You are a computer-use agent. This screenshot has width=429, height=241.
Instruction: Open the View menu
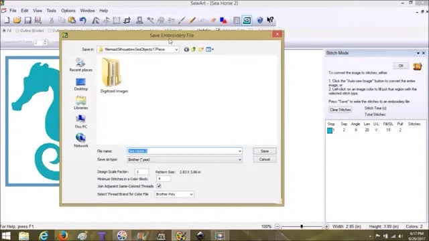[x=38, y=11]
